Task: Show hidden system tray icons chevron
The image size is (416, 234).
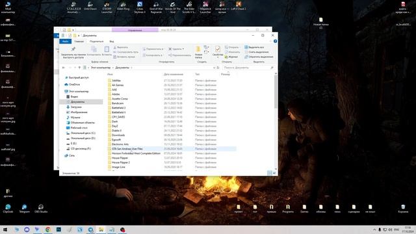Action: coord(374,229)
